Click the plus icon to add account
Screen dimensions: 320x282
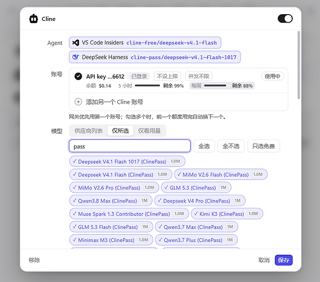pyautogui.click(x=78, y=102)
